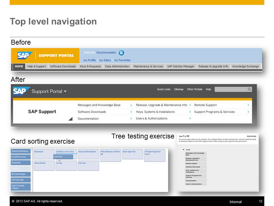Click the Skip this task link
274x206 pixels.
point(251,136)
